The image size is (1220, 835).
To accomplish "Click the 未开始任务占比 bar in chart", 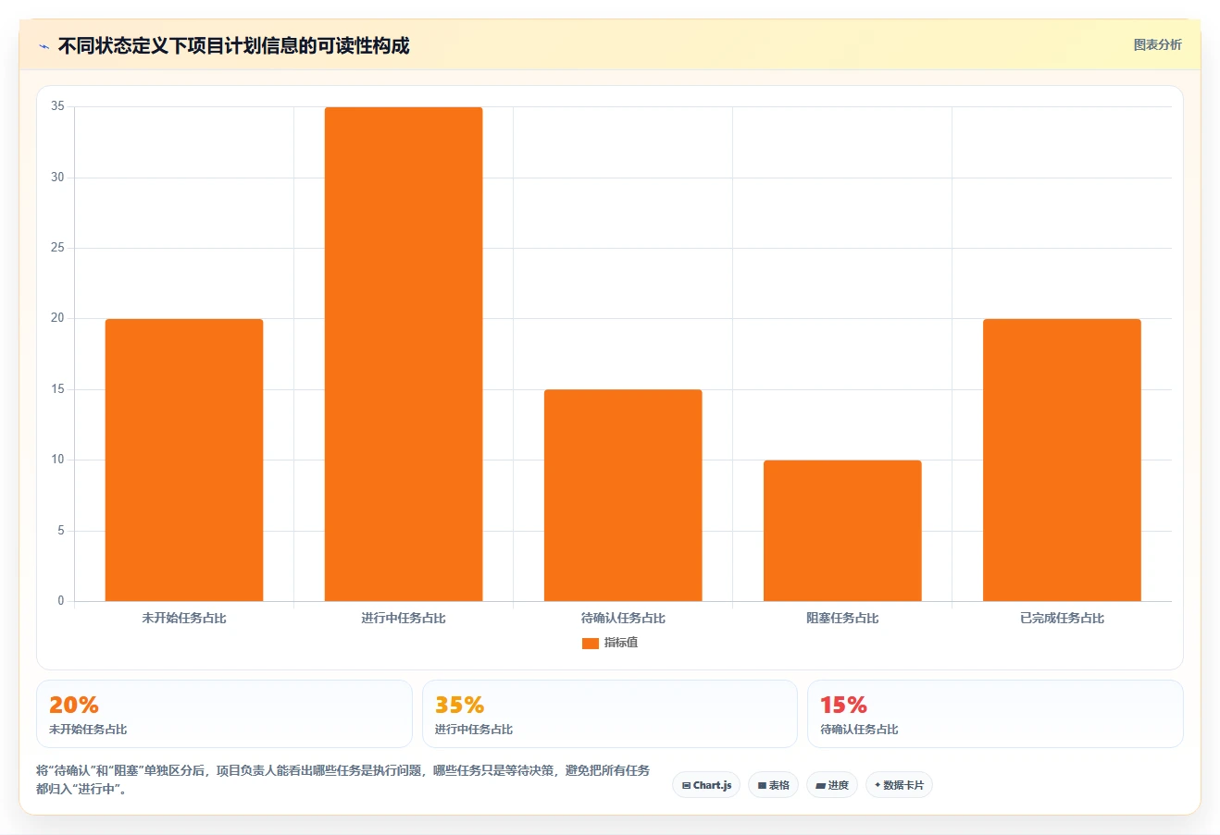I will point(184,460).
